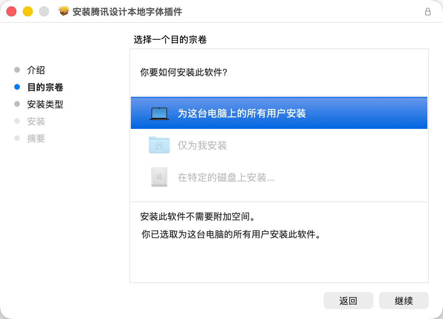This screenshot has width=443, height=319.
Task: Jump to the 安装类型 step in sidebar
Action: point(45,104)
